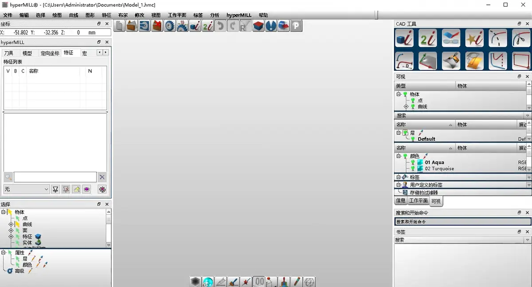
Task: Click the 选择 panel vertical scrollbar down arrow
Action: pyautogui.click(x=109, y=245)
